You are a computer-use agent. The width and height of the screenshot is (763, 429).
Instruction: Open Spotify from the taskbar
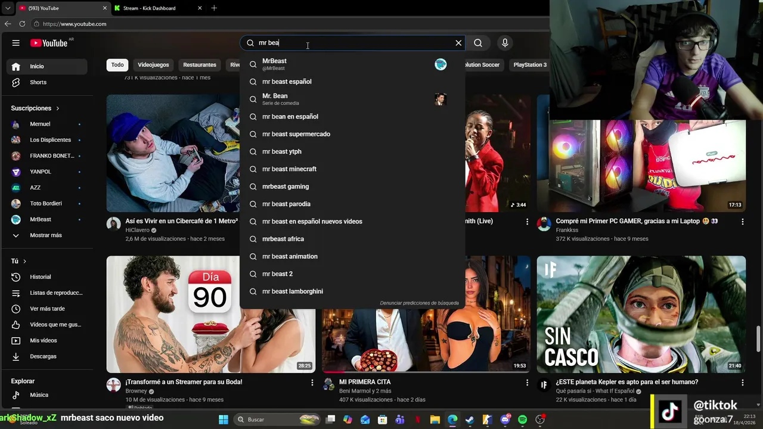tap(522, 419)
